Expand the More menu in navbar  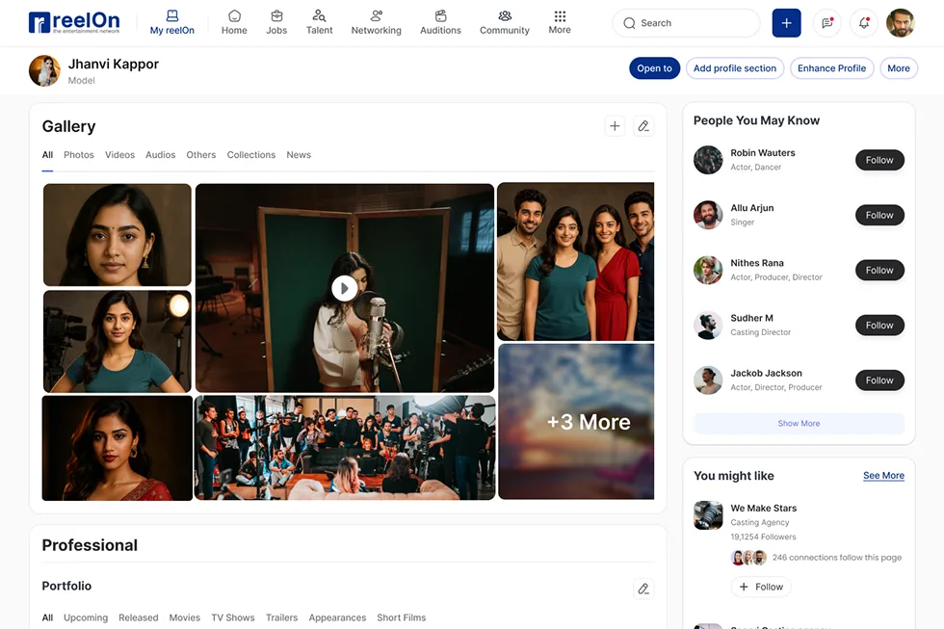[x=560, y=22]
